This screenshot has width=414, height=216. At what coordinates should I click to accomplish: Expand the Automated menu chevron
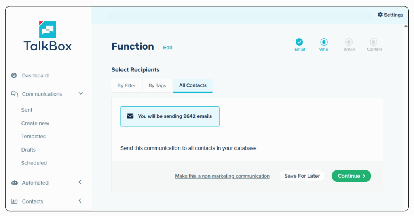point(80,182)
